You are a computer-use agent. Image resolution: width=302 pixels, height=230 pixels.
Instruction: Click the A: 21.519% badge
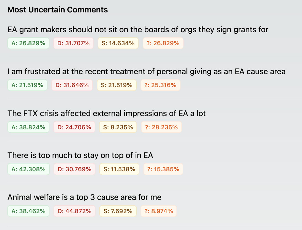[27, 85]
